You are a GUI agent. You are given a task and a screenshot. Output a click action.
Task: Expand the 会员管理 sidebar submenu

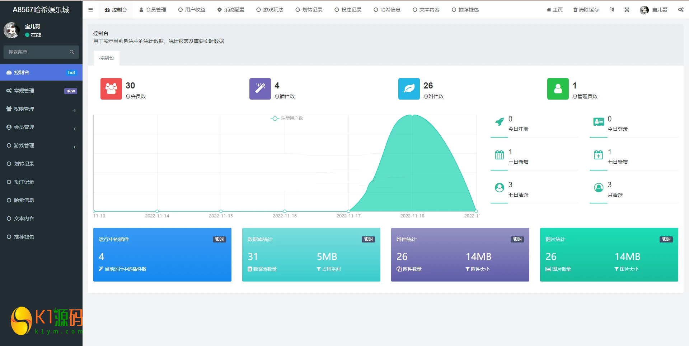click(x=41, y=127)
